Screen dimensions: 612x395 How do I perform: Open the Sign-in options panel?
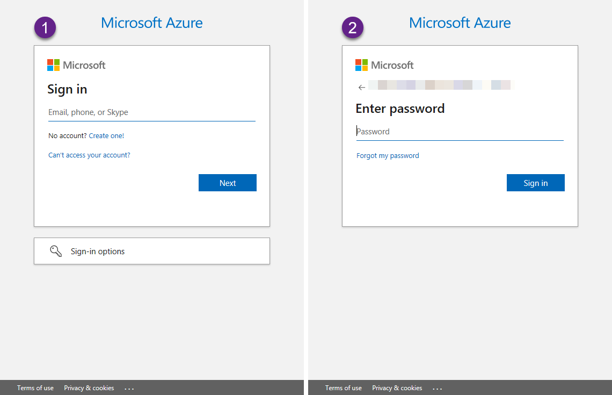click(x=151, y=251)
